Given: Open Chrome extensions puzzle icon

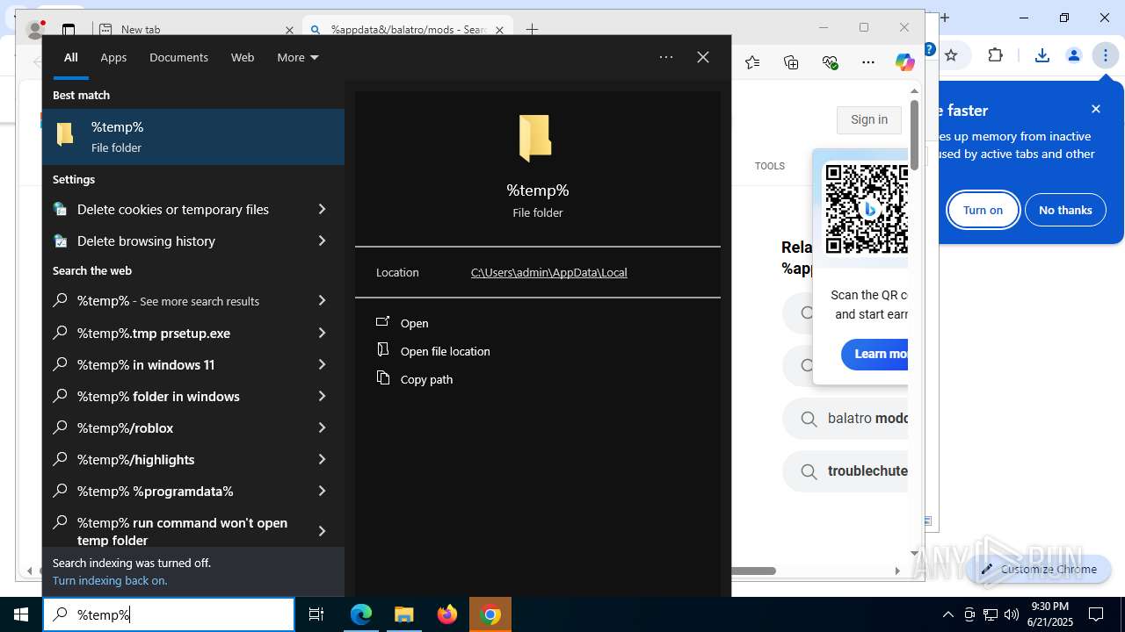Looking at the screenshot, I should [x=995, y=55].
